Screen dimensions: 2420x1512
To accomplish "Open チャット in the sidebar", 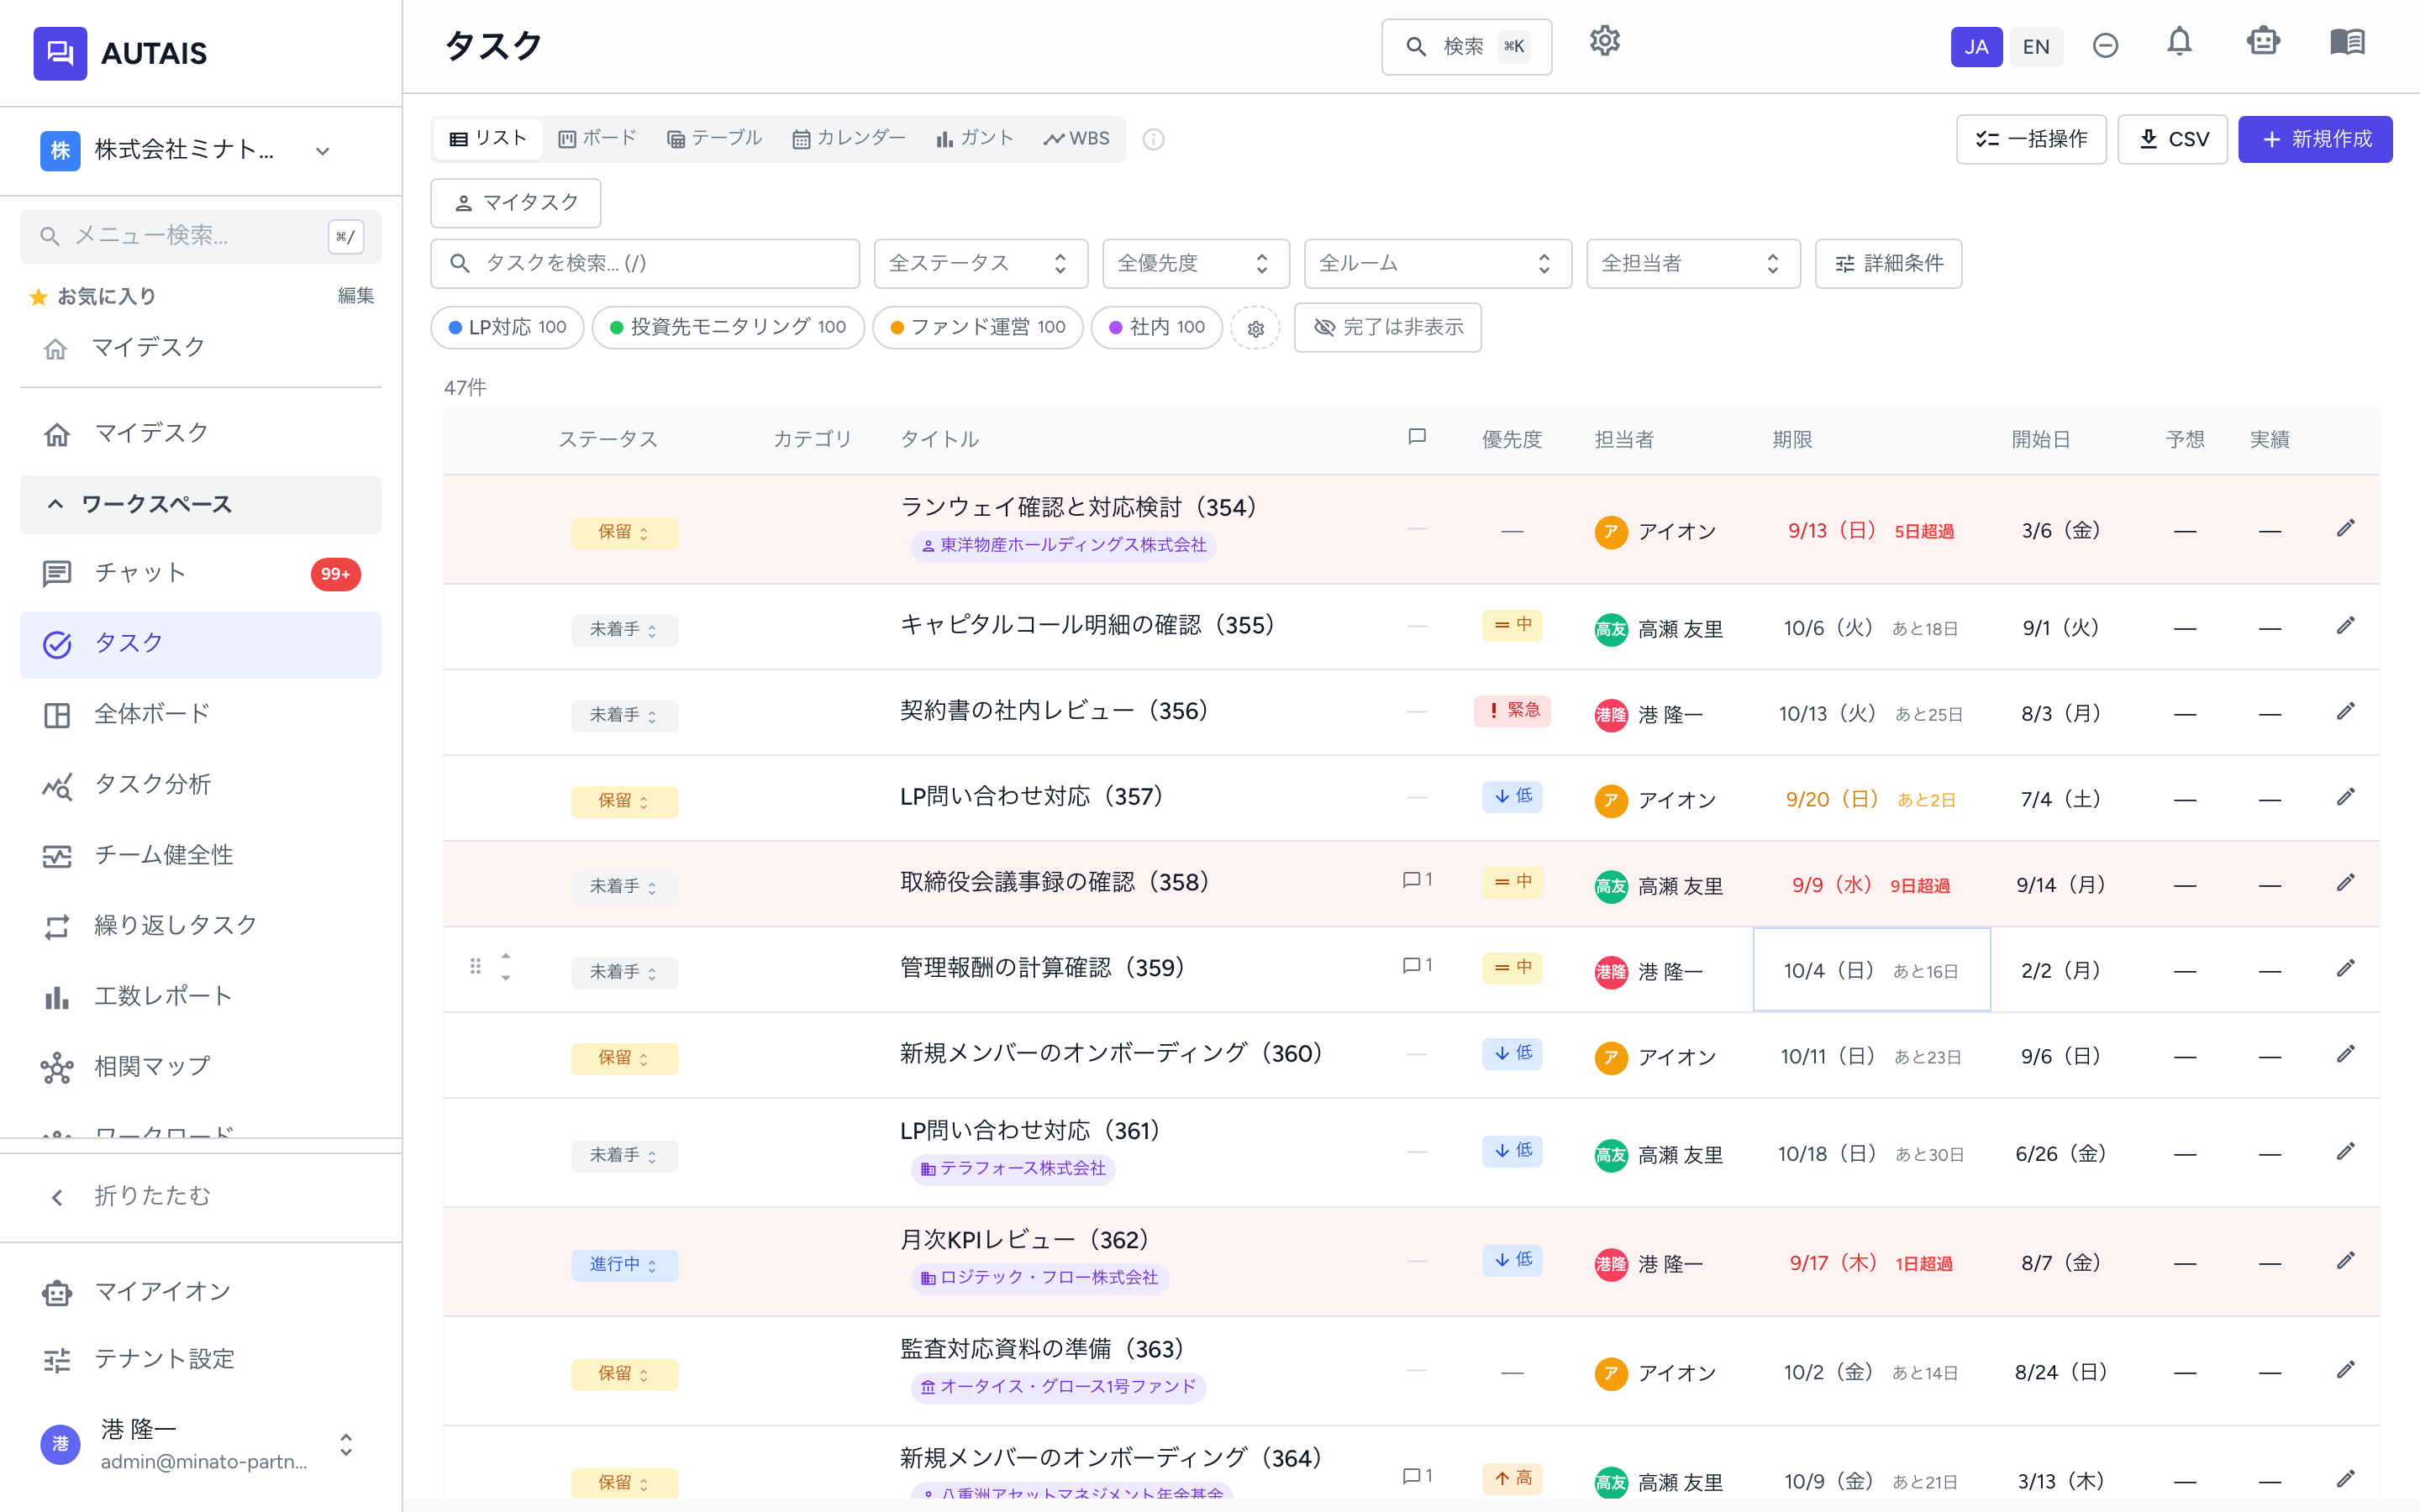I will [x=200, y=573].
